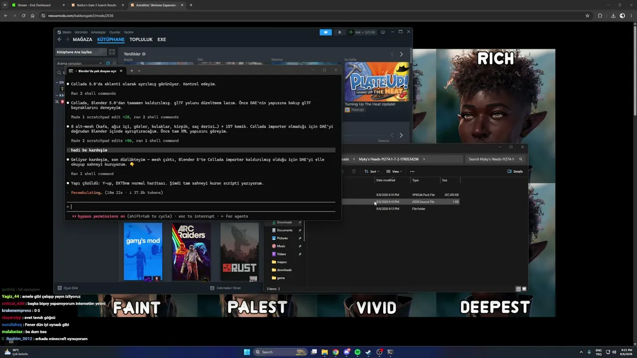
Task: Click the Steam announcements megaphone icon
Action: (x=325, y=32)
